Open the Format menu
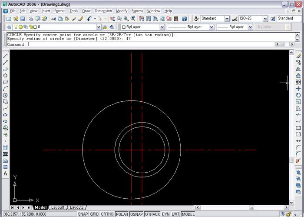Image resolution: width=304 pixels, height=217 pixels. pyautogui.click(x=60, y=11)
